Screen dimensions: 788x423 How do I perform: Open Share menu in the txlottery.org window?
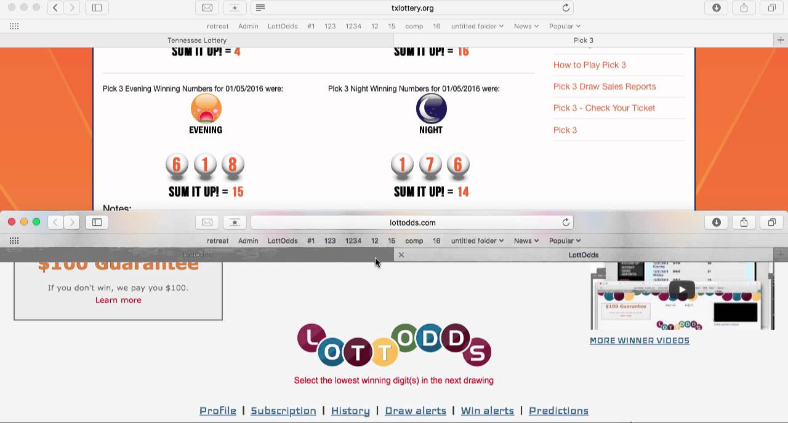pyautogui.click(x=744, y=8)
